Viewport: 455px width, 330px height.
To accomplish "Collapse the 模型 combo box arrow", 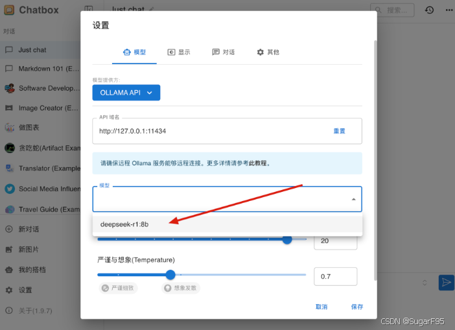I will pos(353,199).
